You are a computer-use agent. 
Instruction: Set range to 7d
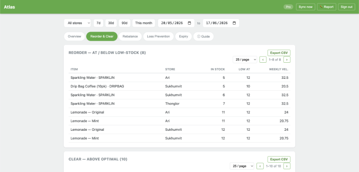(x=98, y=23)
